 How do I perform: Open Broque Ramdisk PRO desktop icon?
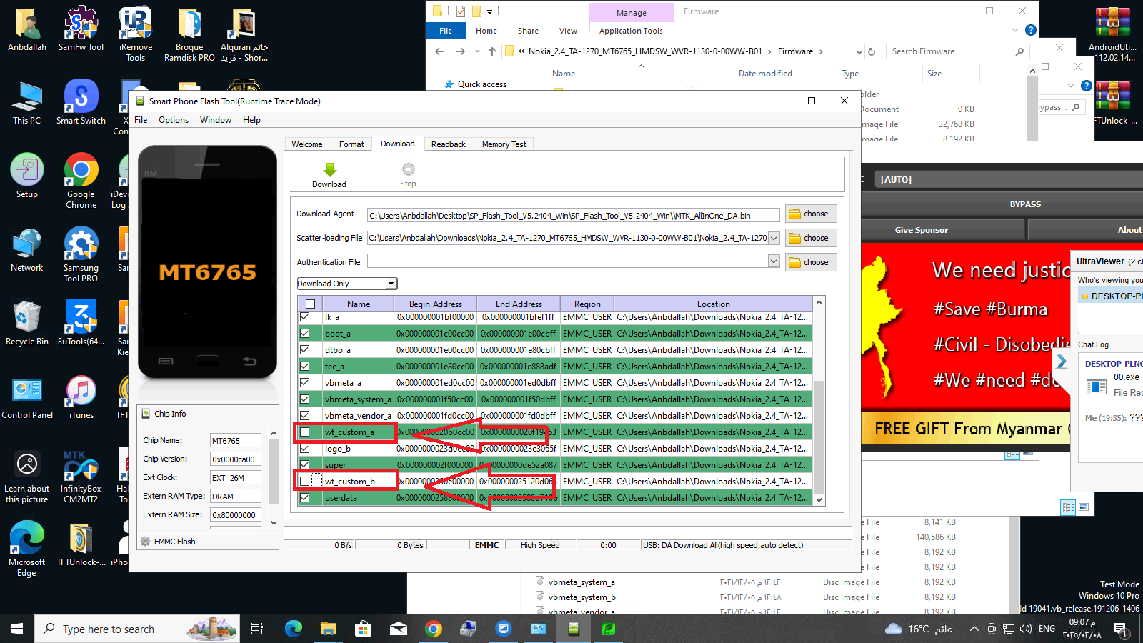pos(189,34)
